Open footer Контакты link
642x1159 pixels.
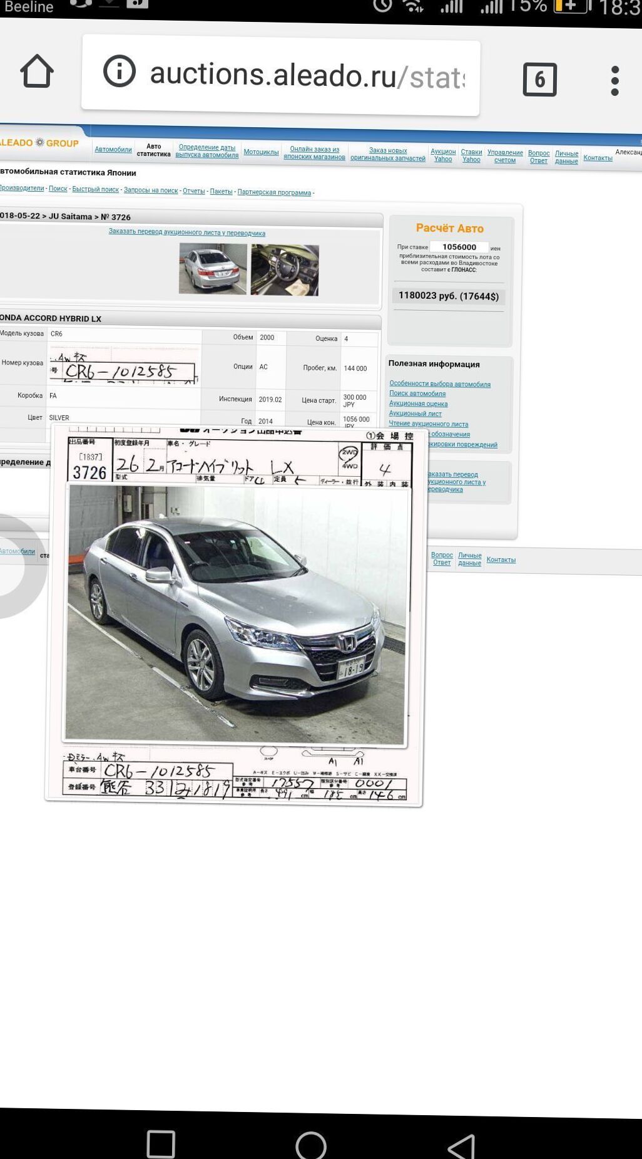pos(501,559)
